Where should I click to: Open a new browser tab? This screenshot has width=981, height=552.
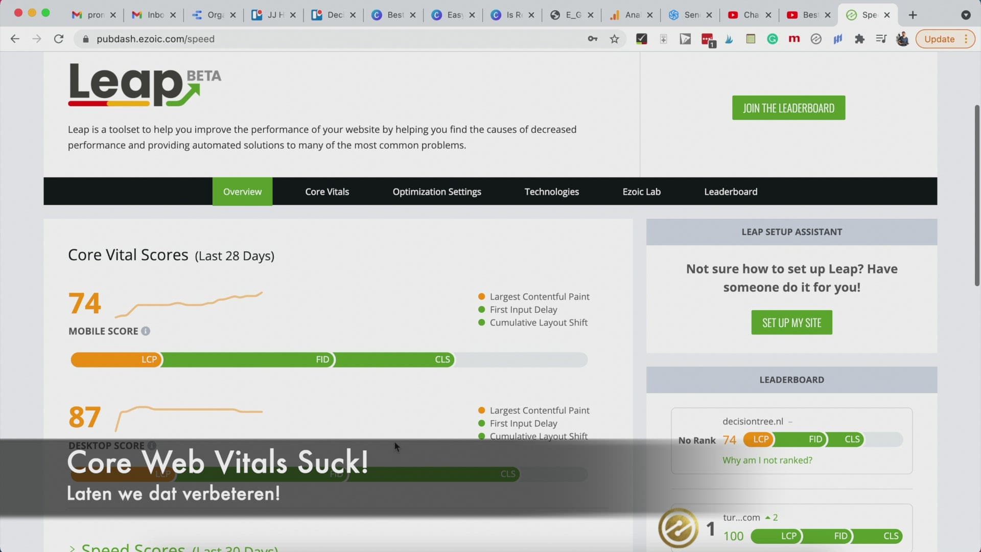(913, 15)
